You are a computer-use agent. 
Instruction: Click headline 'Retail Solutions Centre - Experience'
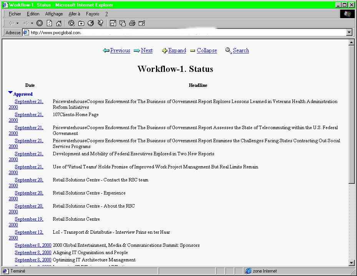(x=89, y=193)
